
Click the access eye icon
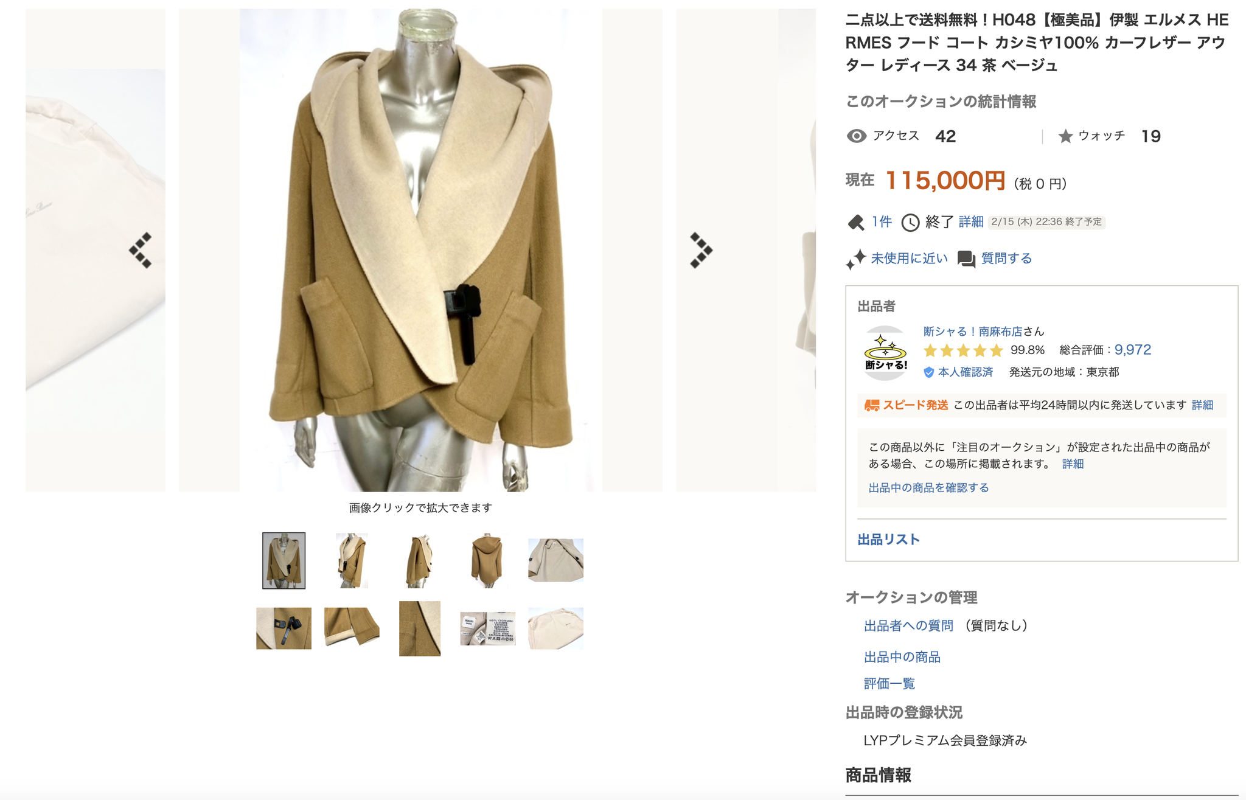[x=857, y=136]
